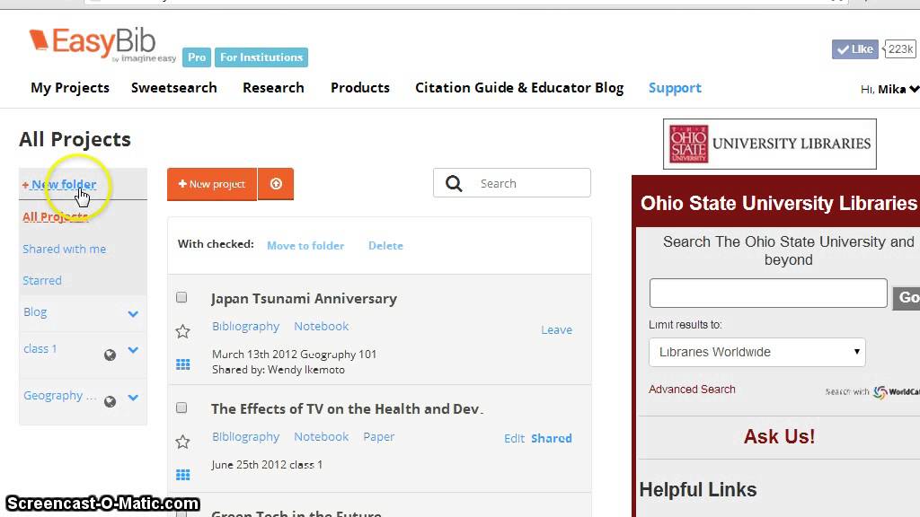Open the Products menu item
Viewport: 920px width, 517px height.
(x=360, y=88)
